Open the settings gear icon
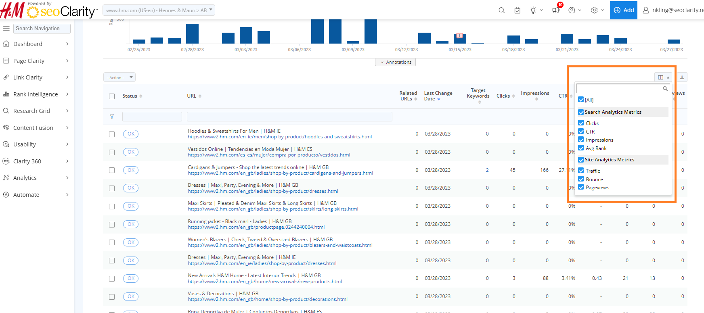Image resolution: width=704 pixels, height=313 pixels. click(x=594, y=10)
